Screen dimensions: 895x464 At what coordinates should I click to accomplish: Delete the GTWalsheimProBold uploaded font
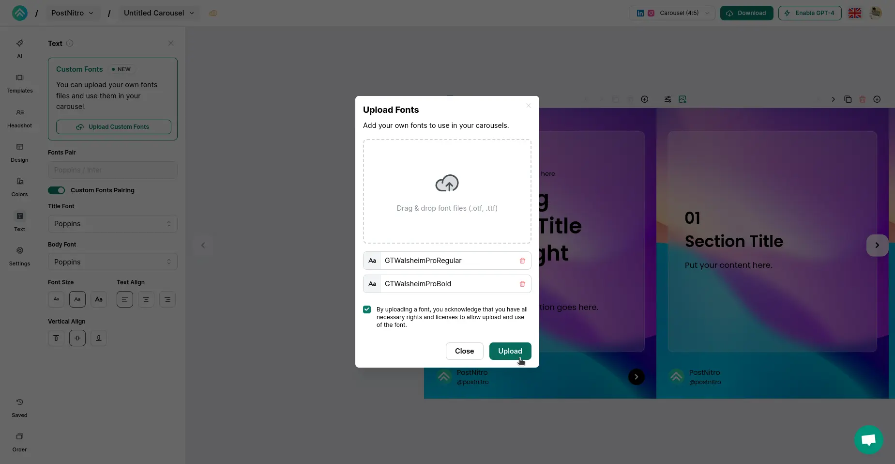click(522, 284)
